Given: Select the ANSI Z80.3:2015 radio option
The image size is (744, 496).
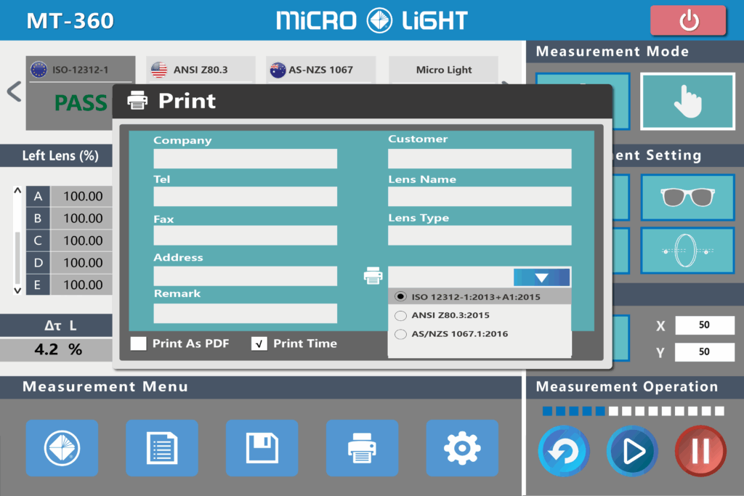Looking at the screenshot, I should click(400, 316).
